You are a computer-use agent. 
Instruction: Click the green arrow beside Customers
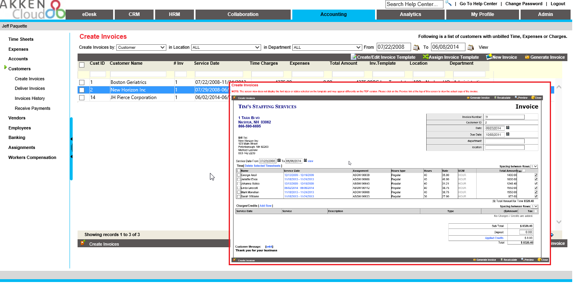6,68
